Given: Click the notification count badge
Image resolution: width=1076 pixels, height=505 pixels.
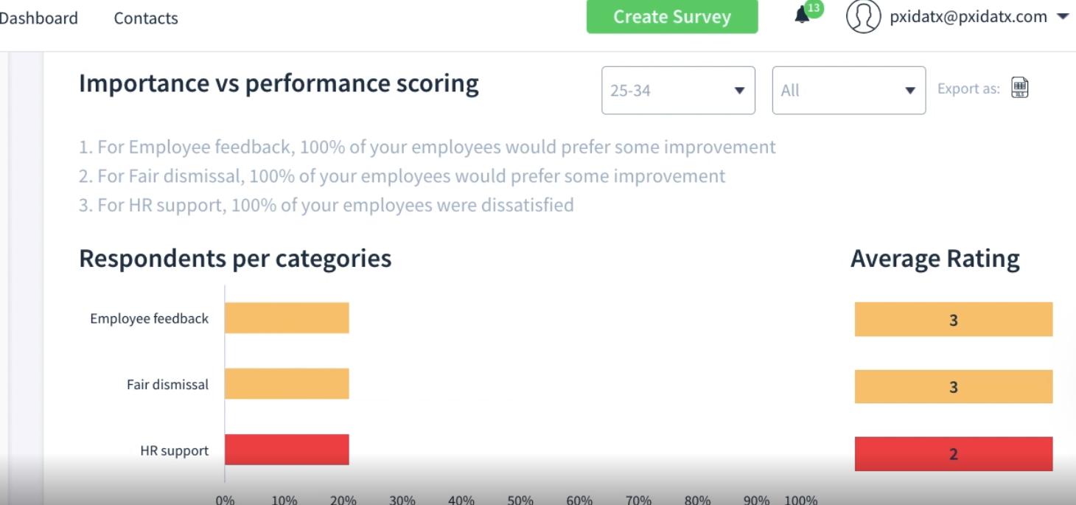Looking at the screenshot, I should tap(814, 9).
